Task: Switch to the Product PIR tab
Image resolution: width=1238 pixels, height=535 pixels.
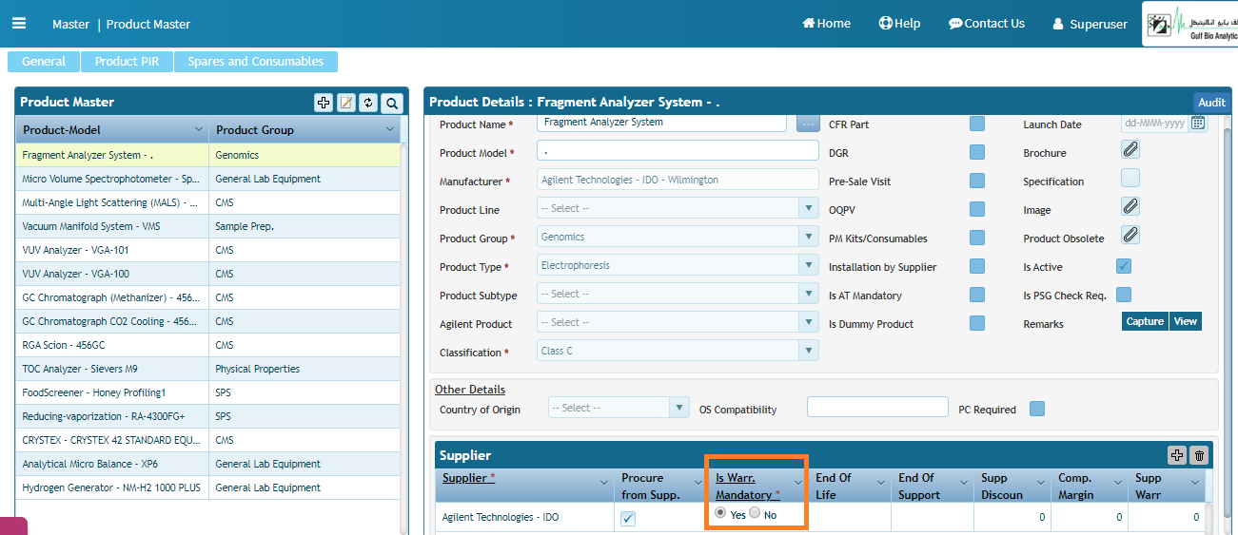Action: tap(127, 61)
